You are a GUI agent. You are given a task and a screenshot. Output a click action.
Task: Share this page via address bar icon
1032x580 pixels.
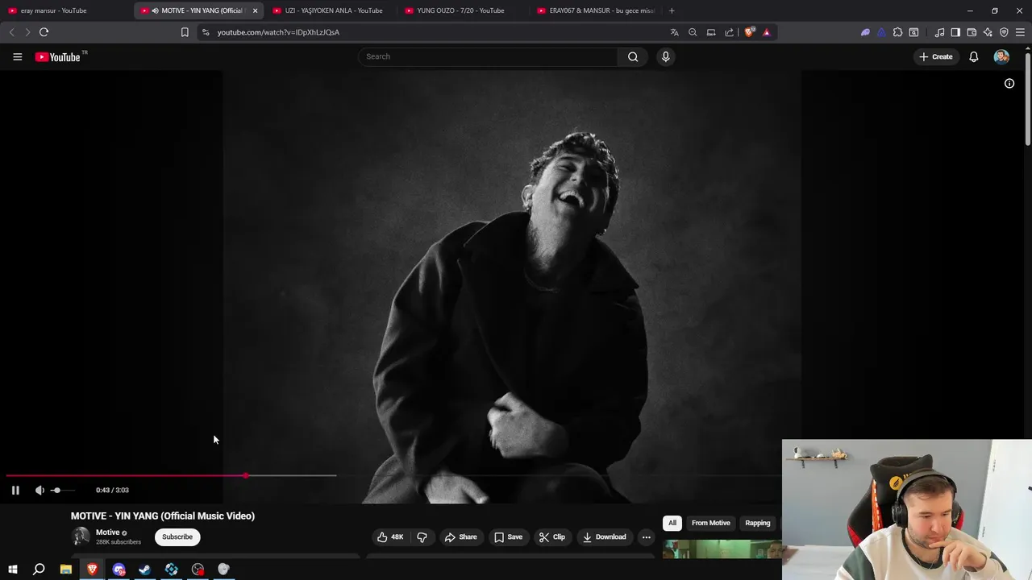point(729,32)
